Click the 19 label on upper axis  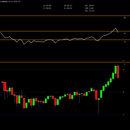(x=125, y=42)
